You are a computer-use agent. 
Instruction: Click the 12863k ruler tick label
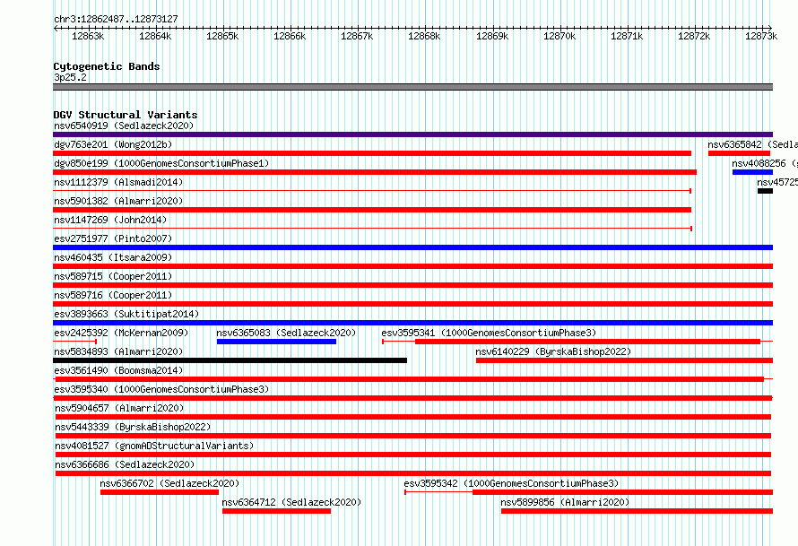tap(88, 36)
